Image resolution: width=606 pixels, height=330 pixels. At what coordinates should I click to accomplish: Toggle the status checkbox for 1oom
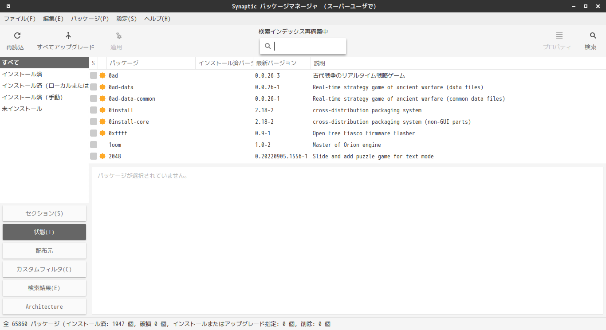tap(94, 145)
